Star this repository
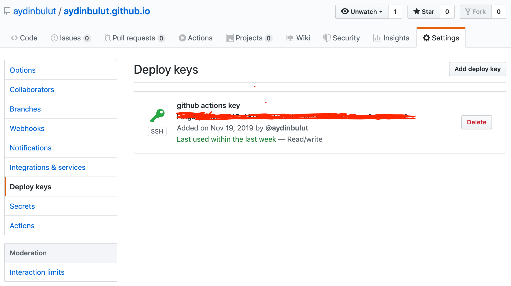This screenshot has height=286, width=511. 424,12
